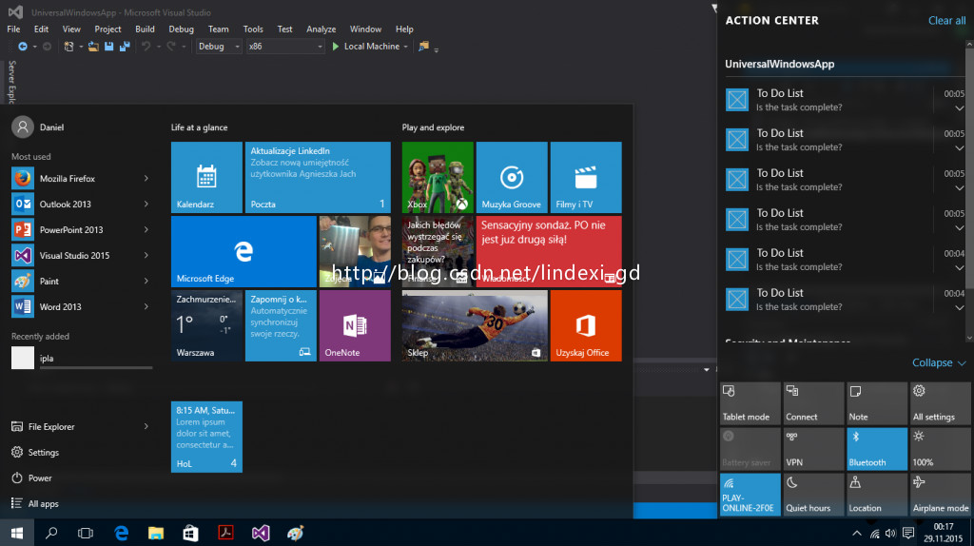
Task: Click the Action Center tray icon
Action: point(908,533)
